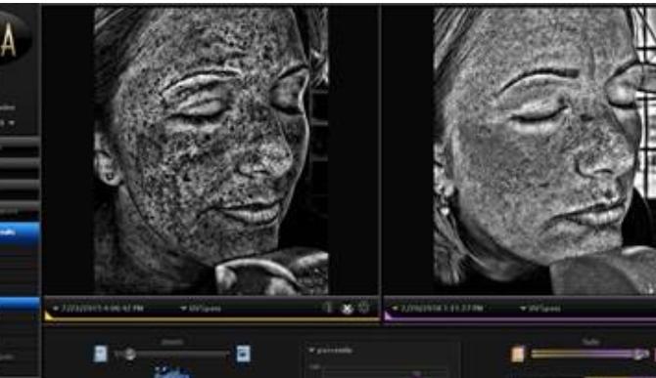Viewport: 656px width, 378px height.
Task: Click the gear icon in left image toolbar
Action: 364,308
